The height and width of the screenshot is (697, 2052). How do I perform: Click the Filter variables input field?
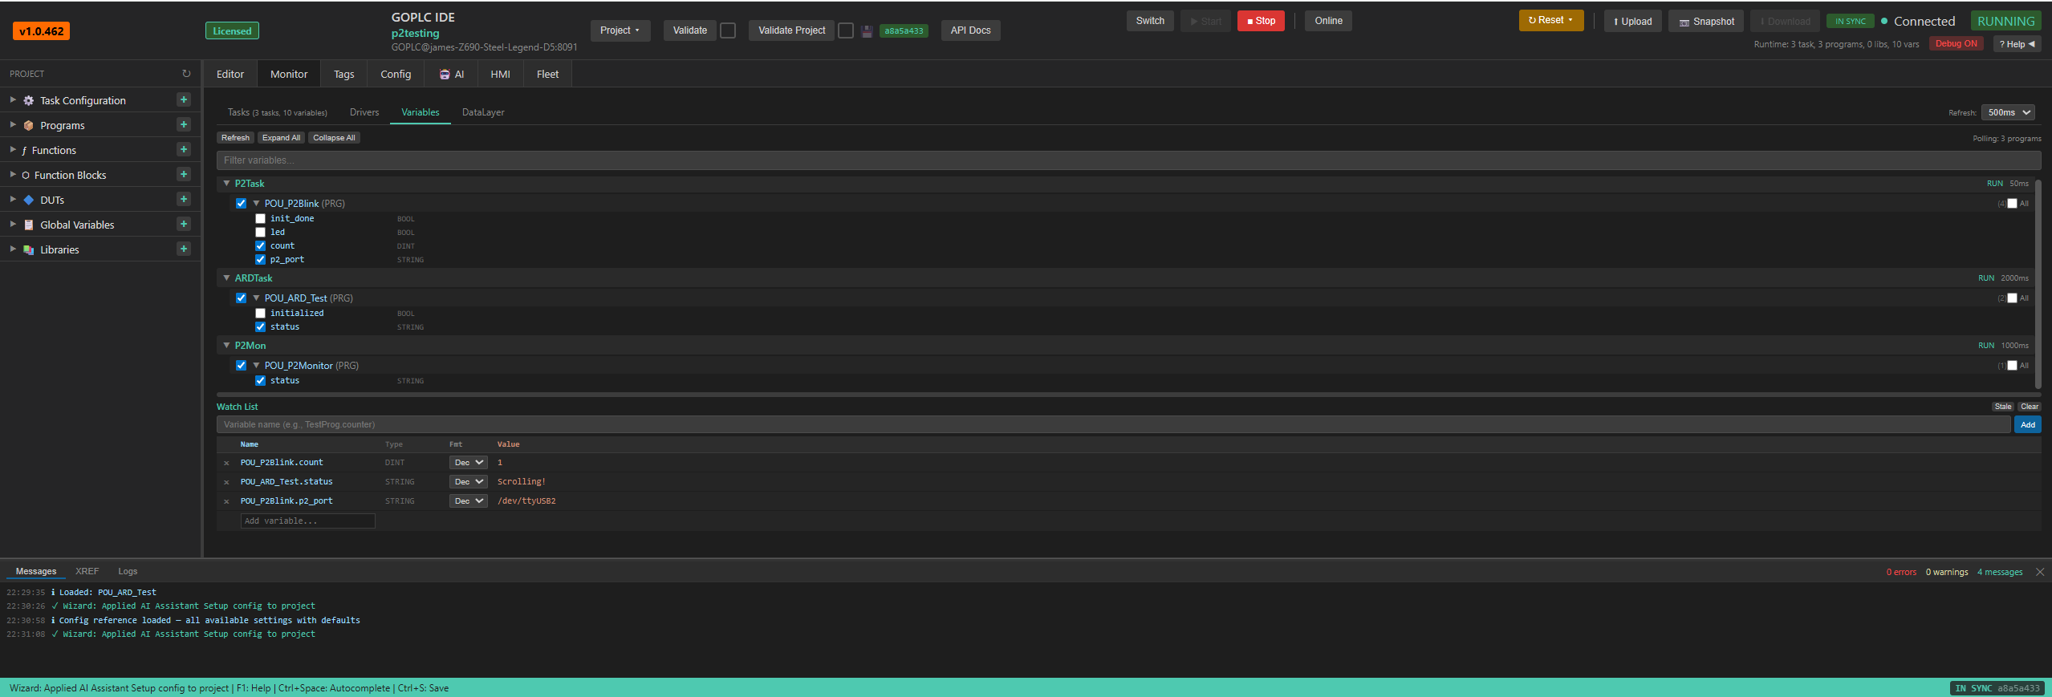point(1128,160)
